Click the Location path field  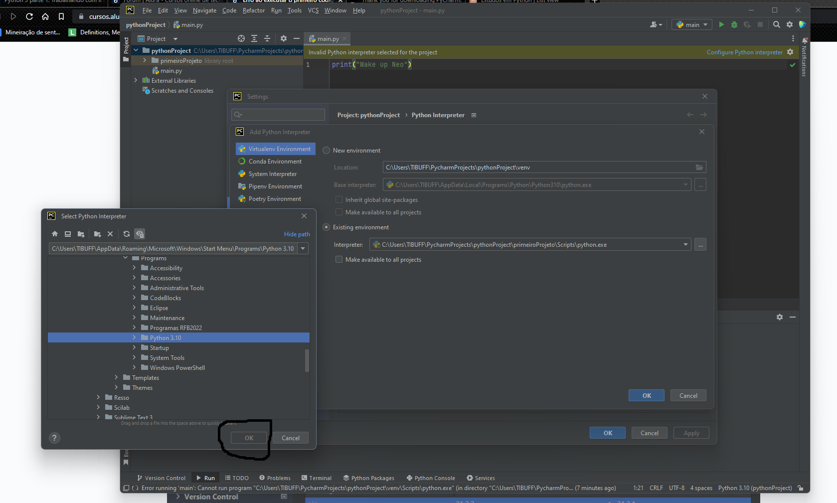538,168
